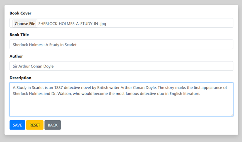The image size is (242, 142).
Task: Click the Choose File button
Action: pos(25,23)
